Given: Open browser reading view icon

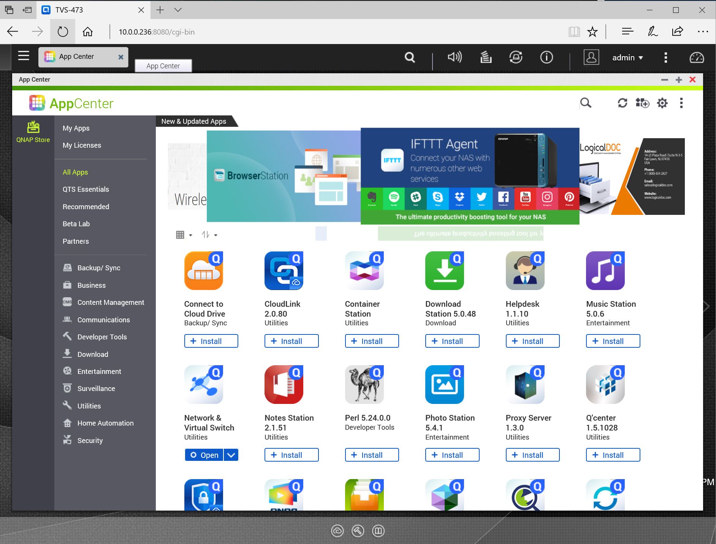Looking at the screenshot, I should coord(574,32).
